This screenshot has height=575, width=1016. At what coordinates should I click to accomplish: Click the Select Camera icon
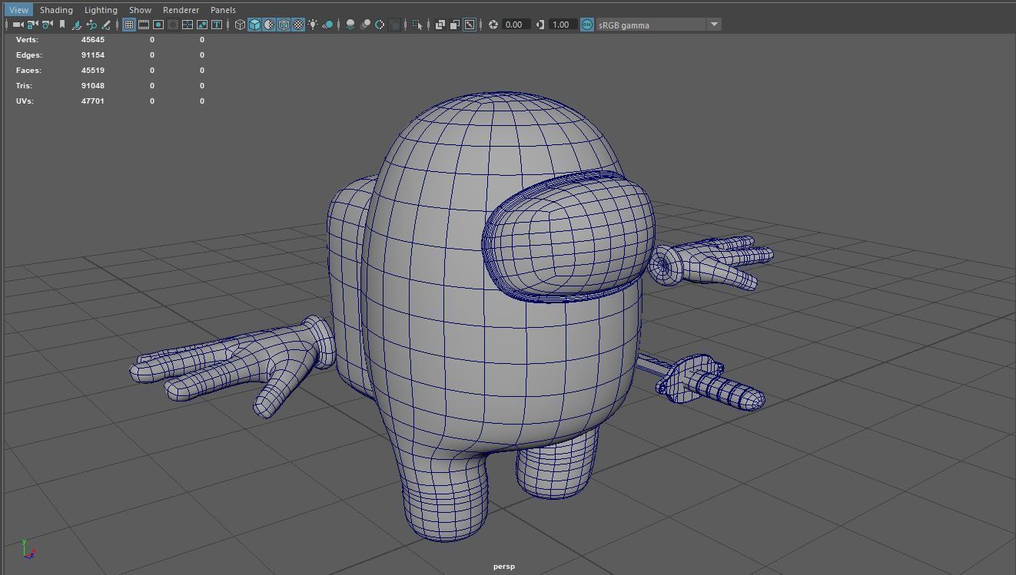[x=18, y=25]
